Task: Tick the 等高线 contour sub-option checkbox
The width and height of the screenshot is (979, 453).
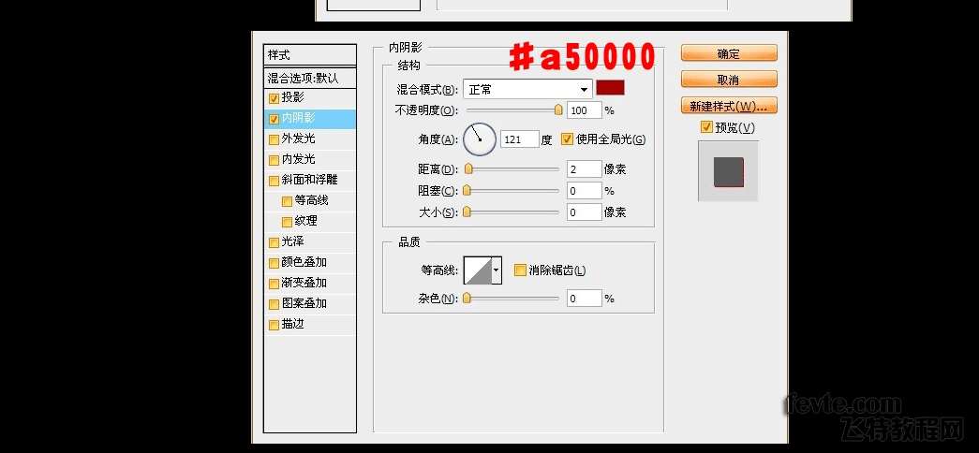Action: [287, 201]
